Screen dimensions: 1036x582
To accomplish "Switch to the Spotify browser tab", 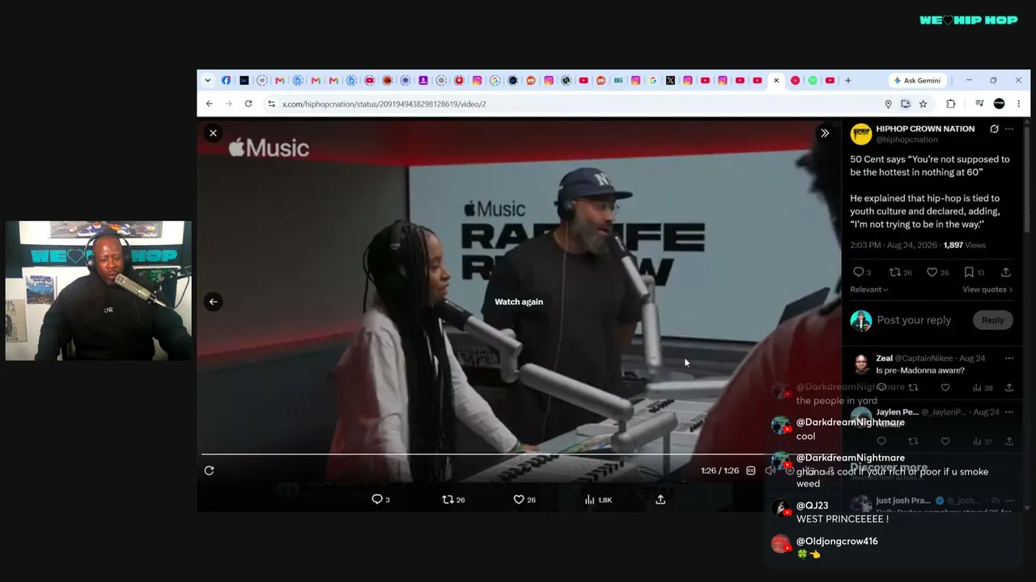I will [813, 81].
